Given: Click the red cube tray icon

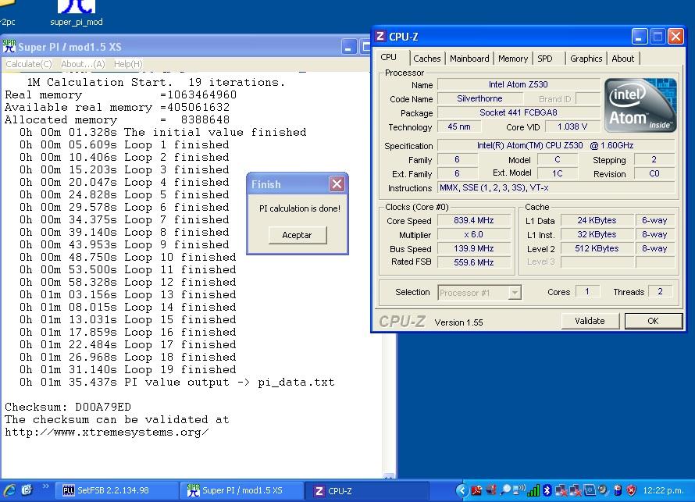Looking at the screenshot, I should pos(491,490).
